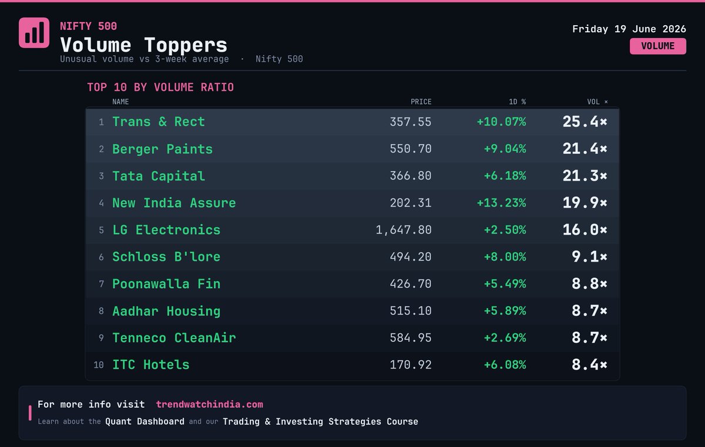Viewport: 705px width, 447px height.
Task: Open the trendwatchindia.com link
Action: point(210,404)
